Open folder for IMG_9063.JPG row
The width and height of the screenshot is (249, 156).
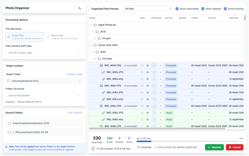coord(142,72)
